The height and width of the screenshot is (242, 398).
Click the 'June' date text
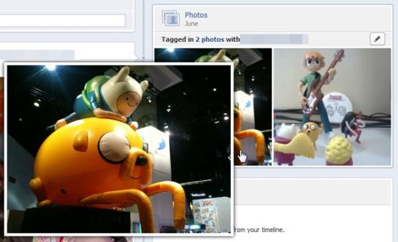(191, 24)
